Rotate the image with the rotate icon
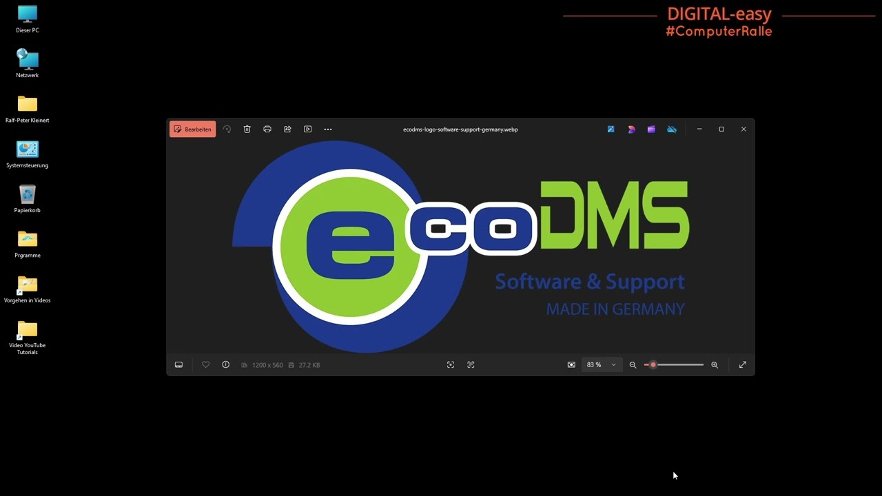The height and width of the screenshot is (496, 882). click(227, 130)
